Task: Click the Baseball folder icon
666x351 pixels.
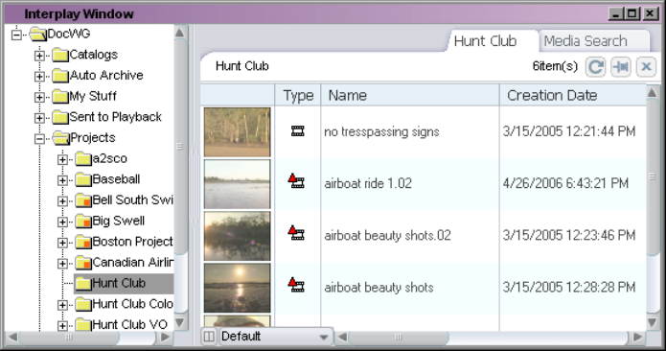Action: (83, 180)
